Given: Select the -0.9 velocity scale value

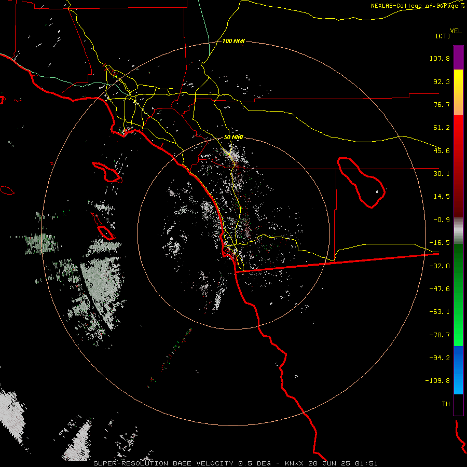Looking at the screenshot, I should (442, 220).
